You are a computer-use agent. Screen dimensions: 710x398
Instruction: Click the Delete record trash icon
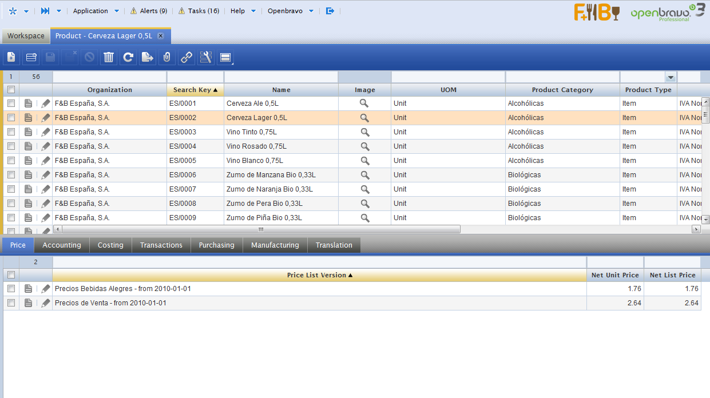tap(109, 57)
